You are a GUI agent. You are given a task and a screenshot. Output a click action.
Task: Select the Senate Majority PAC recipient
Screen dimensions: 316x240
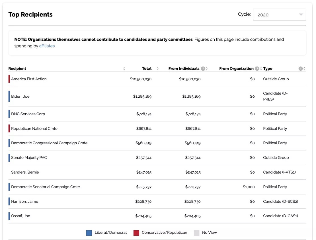point(29,158)
